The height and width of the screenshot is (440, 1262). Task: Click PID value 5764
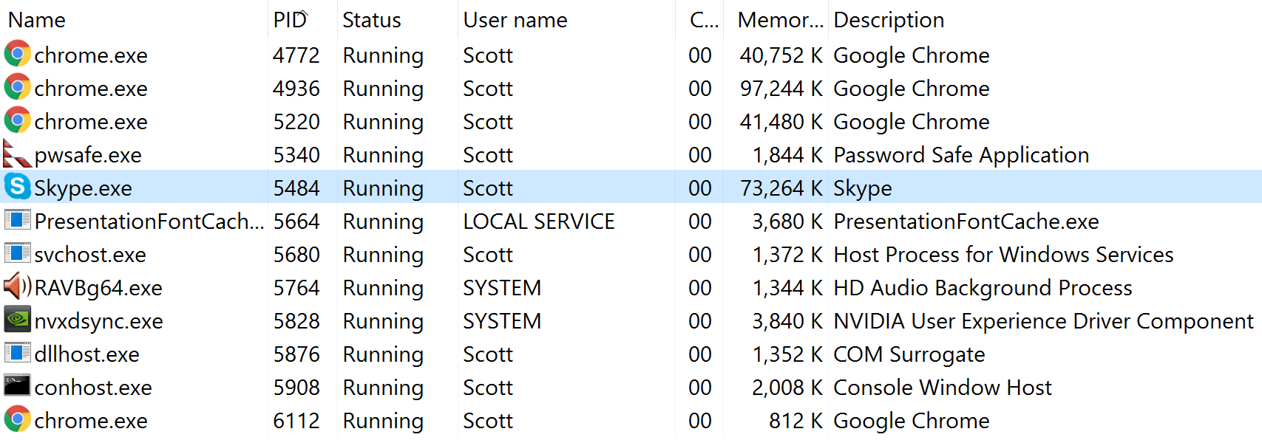click(x=296, y=288)
